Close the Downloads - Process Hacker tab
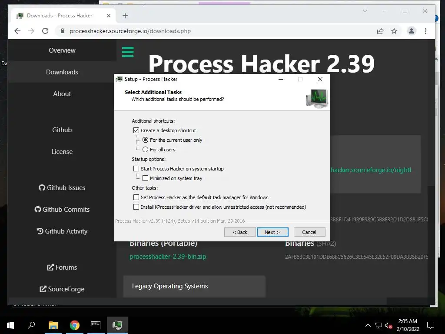Viewport: 445px width, 334px height. click(x=108, y=16)
